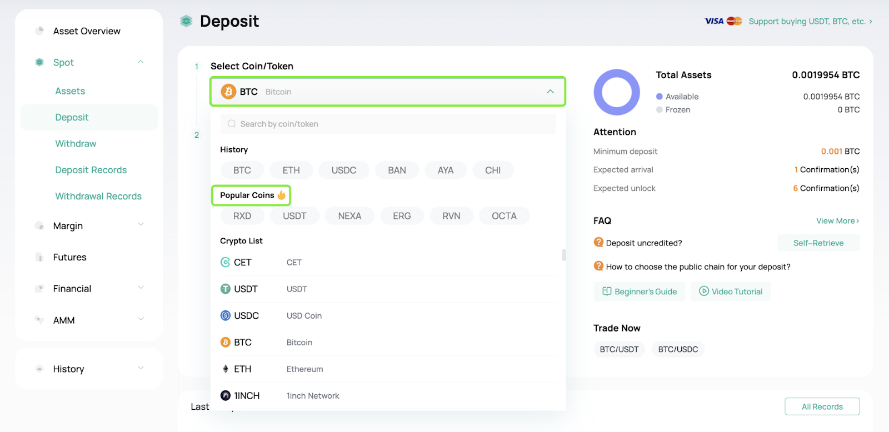
Task: Click the 1INCH coin icon in Crypto List
Action: [225, 395]
